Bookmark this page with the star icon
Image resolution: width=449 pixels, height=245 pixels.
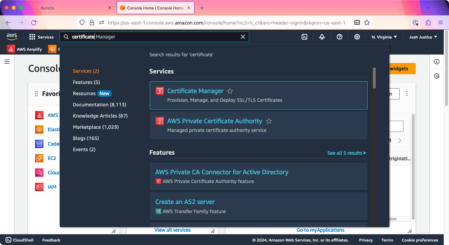click(367, 22)
